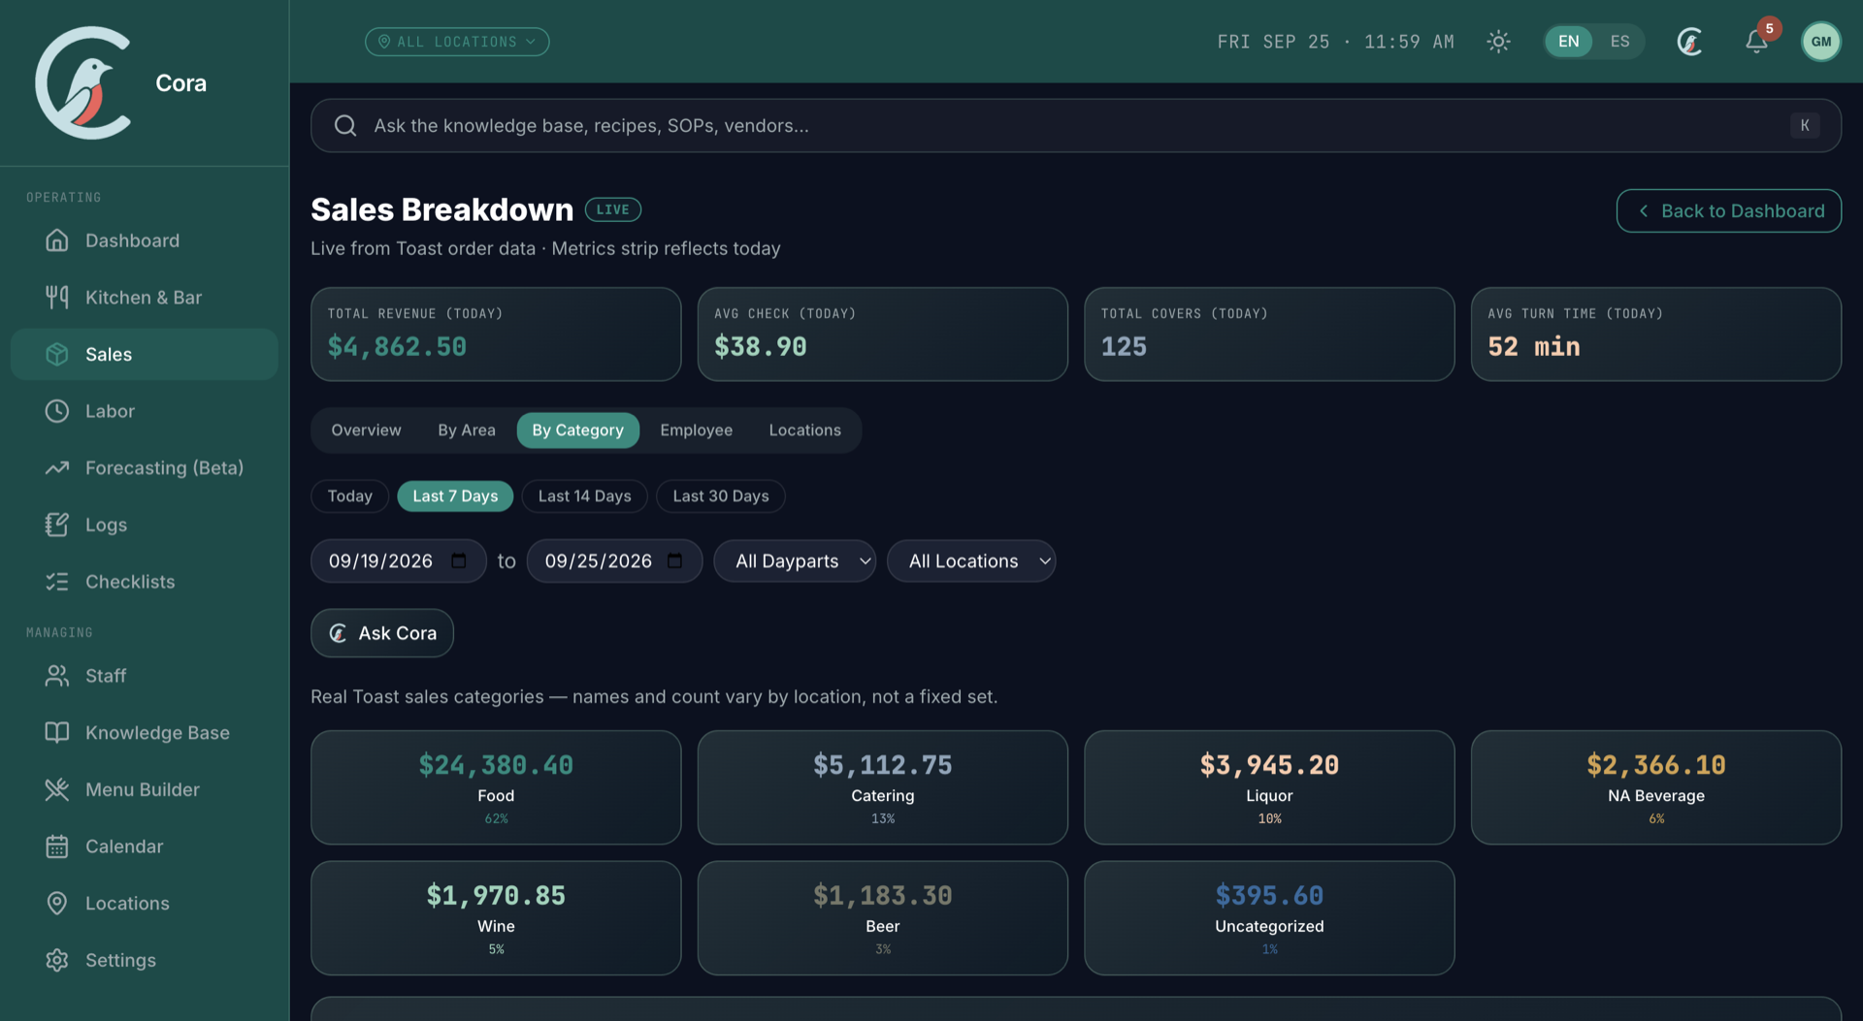Switch to the Overview tab
Screen dimensions: 1863x1021
pyautogui.click(x=366, y=431)
